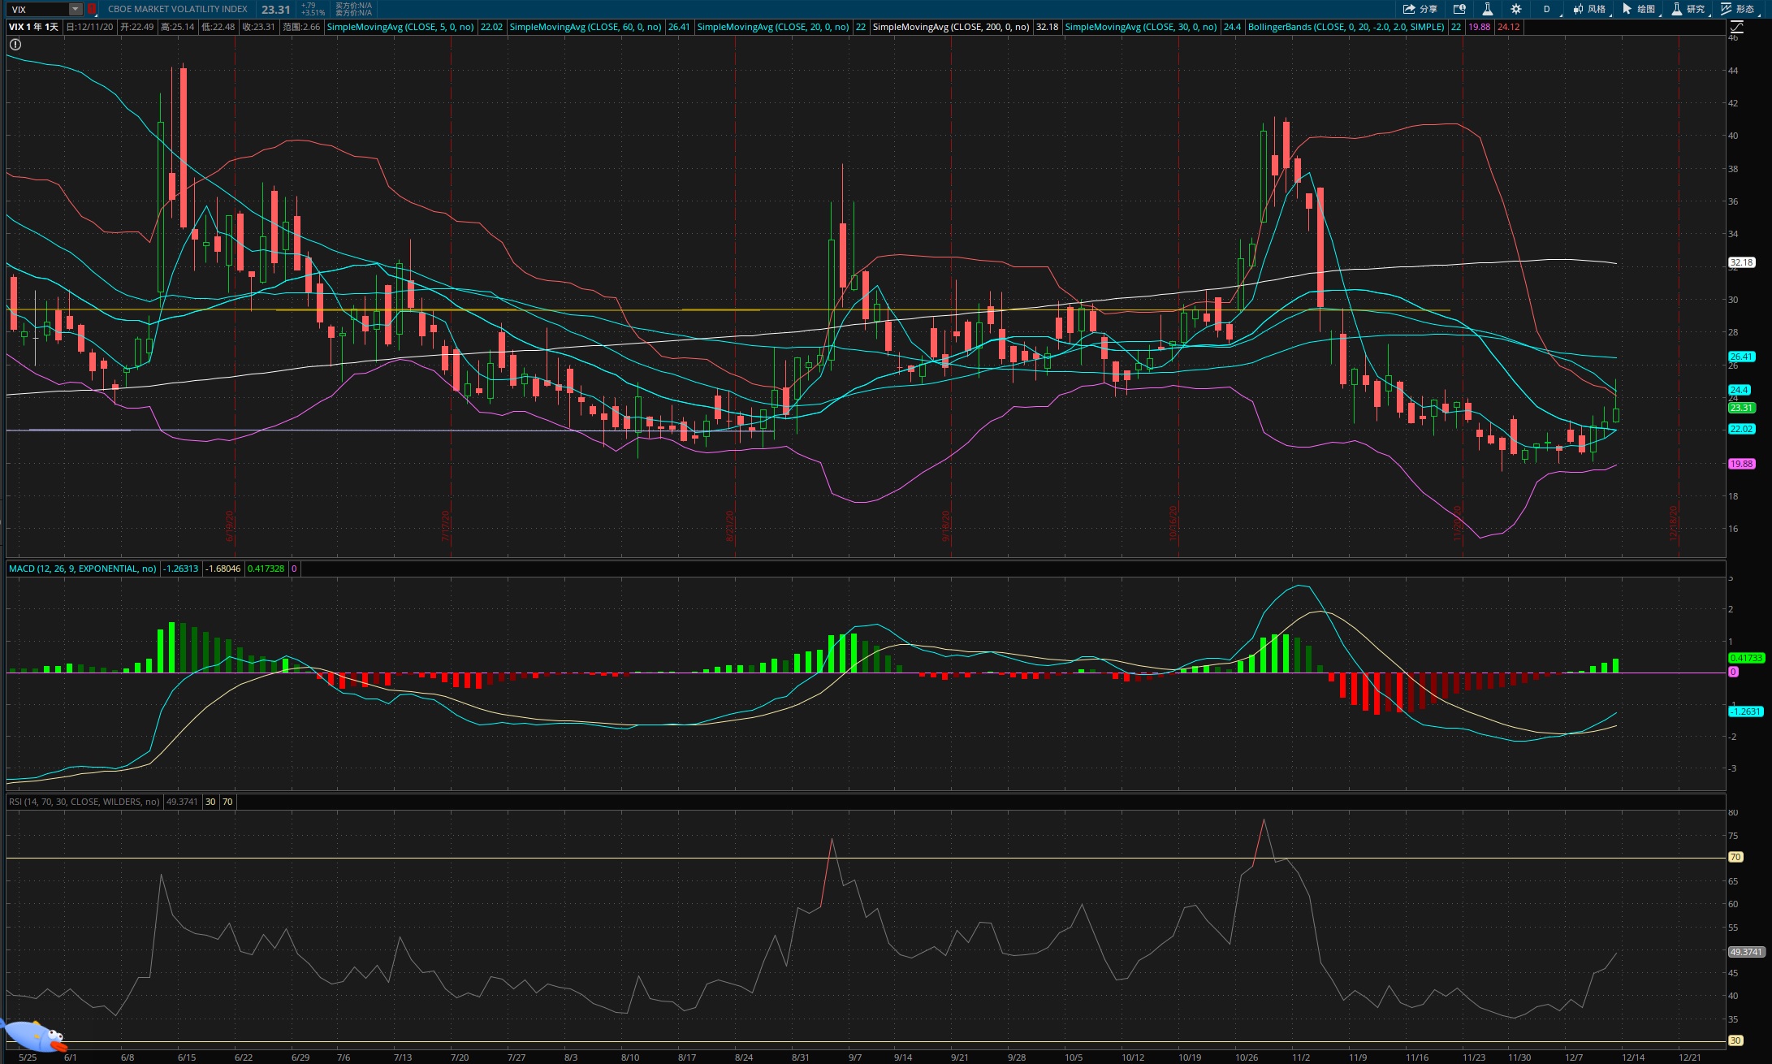The width and height of the screenshot is (1772, 1064).
Task: Open the D timeframe dropdown
Action: point(1549,9)
